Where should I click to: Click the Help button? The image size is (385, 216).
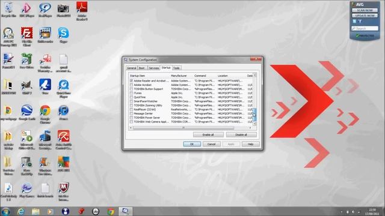coord(250,144)
